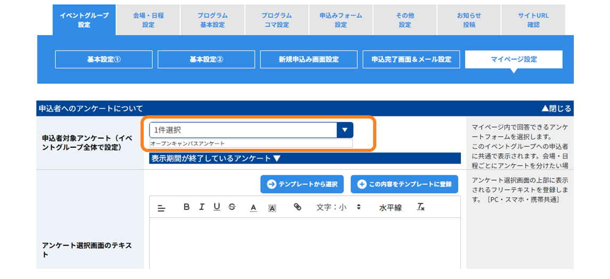610x279 pixels.
Task: Go to the プログラムコマ設定 tab
Action: pyautogui.click(x=277, y=20)
